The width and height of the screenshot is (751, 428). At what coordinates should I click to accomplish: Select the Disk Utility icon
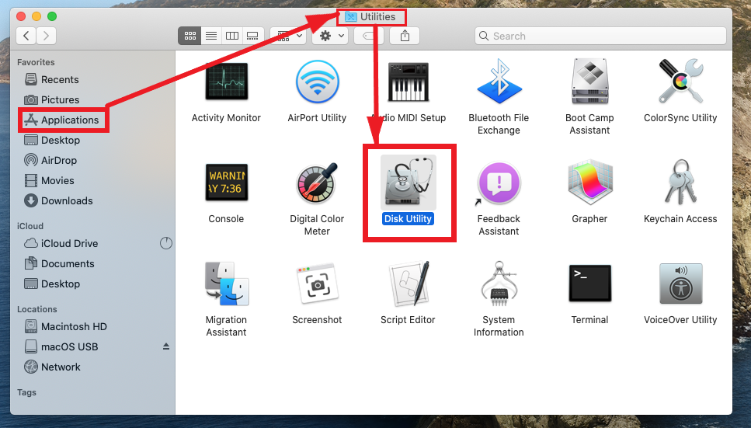(x=408, y=182)
